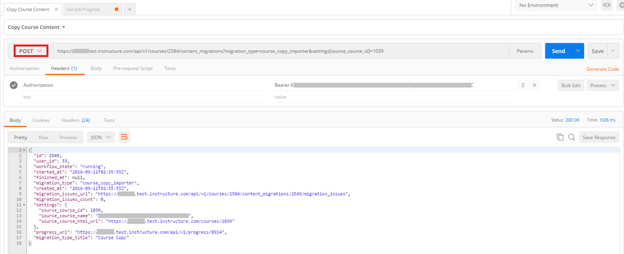The height and width of the screenshot is (254, 624).
Task: Click the search magnifier in the response
Action: [x=571, y=137]
